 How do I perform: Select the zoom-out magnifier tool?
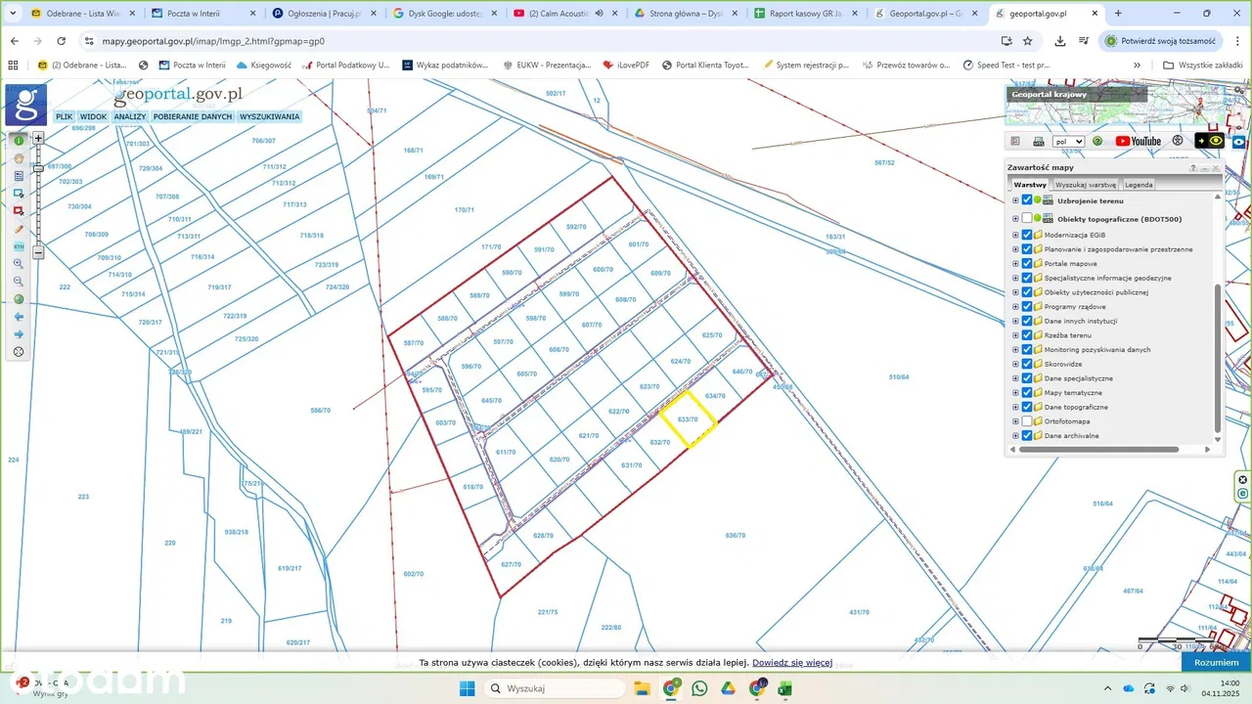pos(19,282)
